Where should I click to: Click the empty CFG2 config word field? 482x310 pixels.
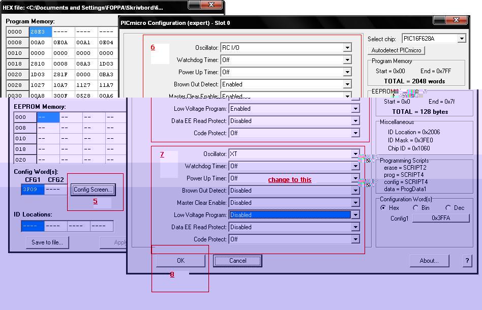coord(55,190)
